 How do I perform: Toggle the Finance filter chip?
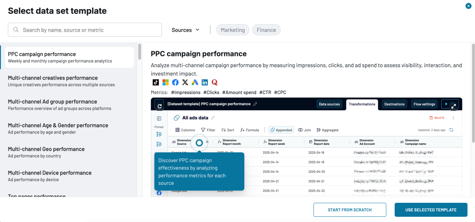266,30
